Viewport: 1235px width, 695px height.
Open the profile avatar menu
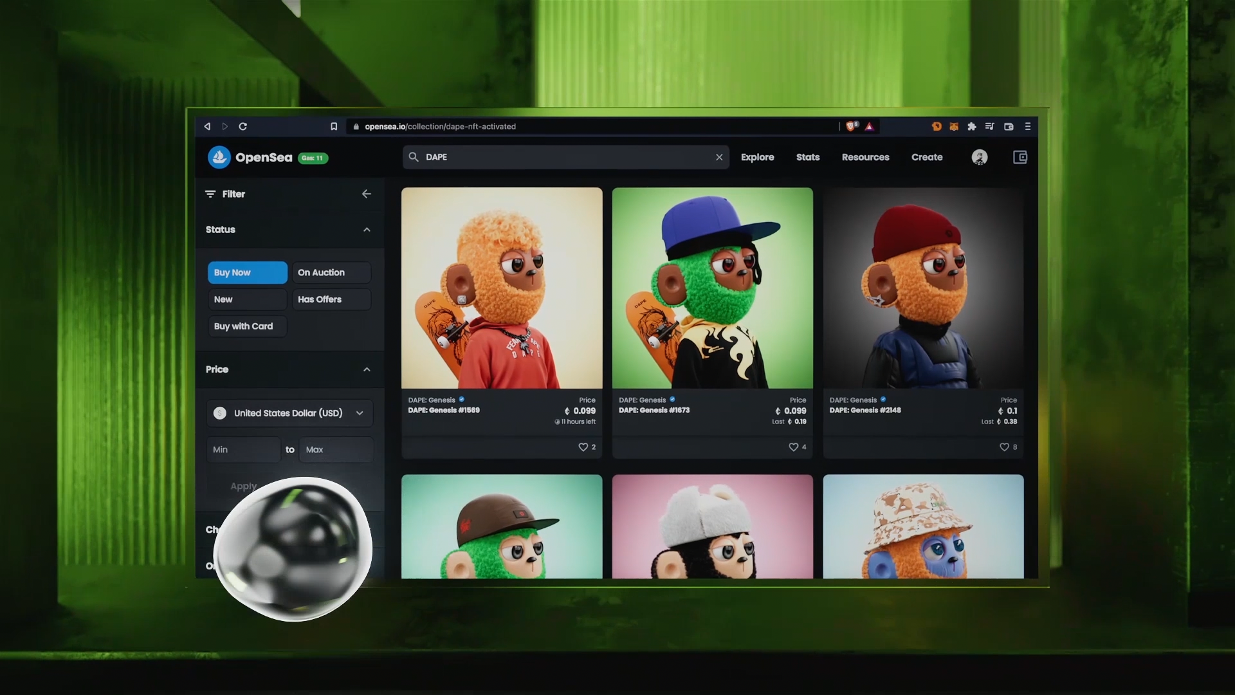tap(980, 157)
